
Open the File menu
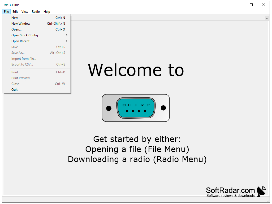(6, 12)
